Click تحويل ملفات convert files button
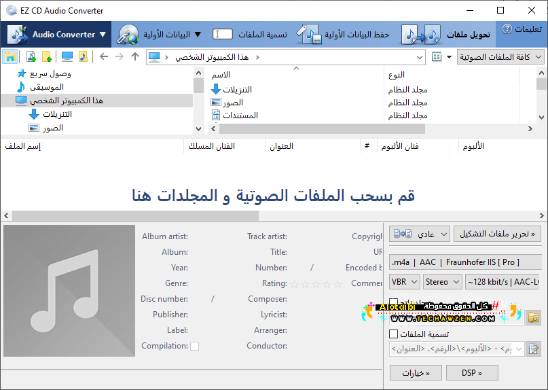The width and height of the screenshot is (548, 390). tap(447, 34)
